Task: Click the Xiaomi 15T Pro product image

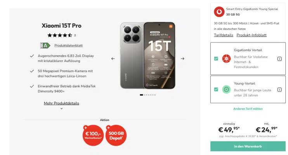Action: point(147,55)
